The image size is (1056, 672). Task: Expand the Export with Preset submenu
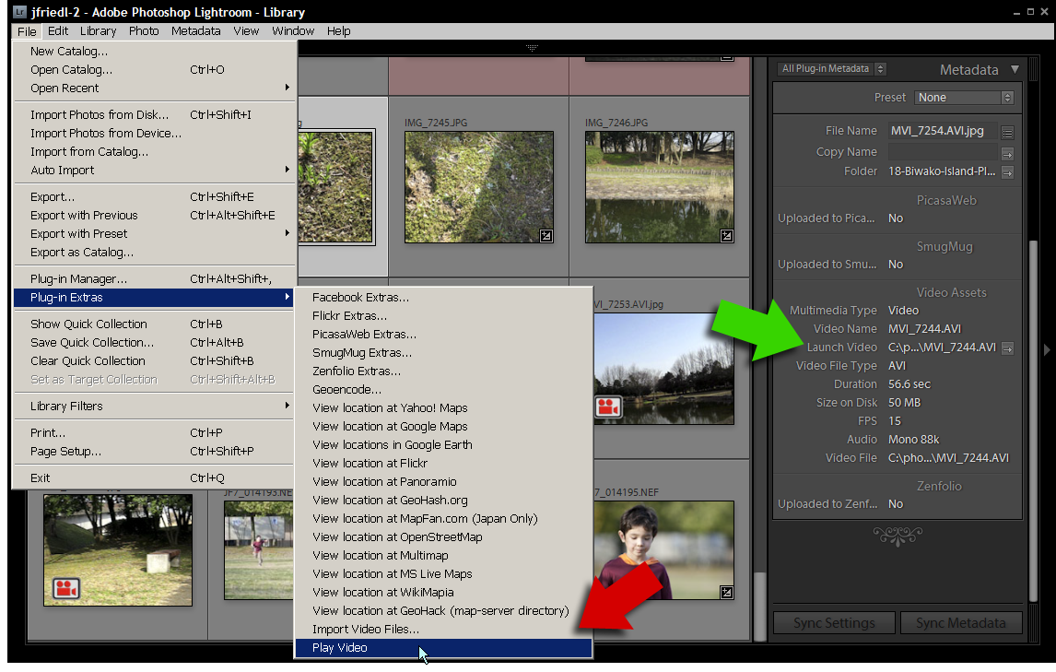[155, 234]
